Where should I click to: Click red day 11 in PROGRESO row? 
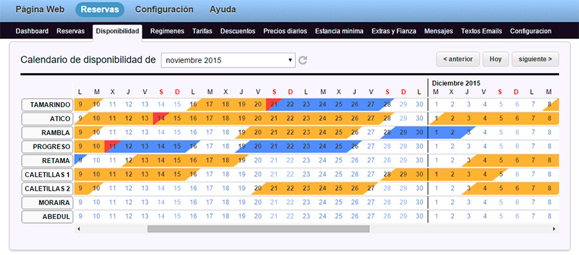(x=113, y=146)
